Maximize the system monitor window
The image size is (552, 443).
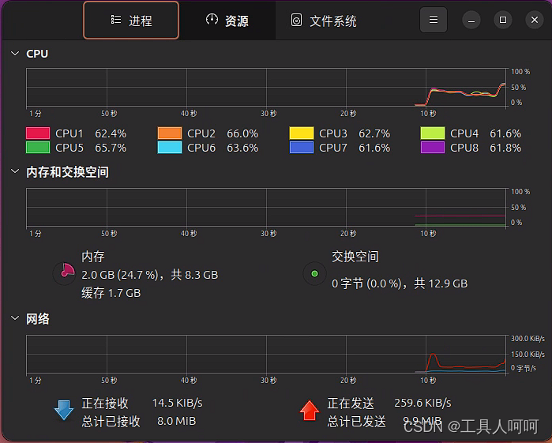click(x=503, y=20)
